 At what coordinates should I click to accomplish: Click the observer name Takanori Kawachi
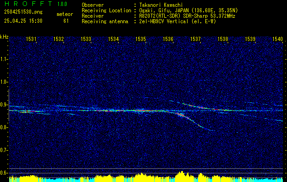coord(161,5)
